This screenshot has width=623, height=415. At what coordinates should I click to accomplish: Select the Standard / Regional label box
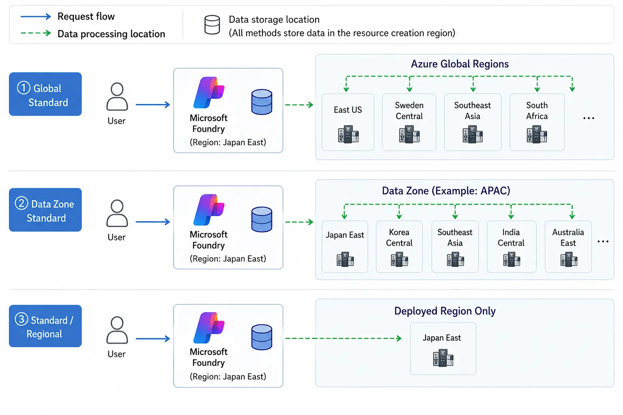45,326
